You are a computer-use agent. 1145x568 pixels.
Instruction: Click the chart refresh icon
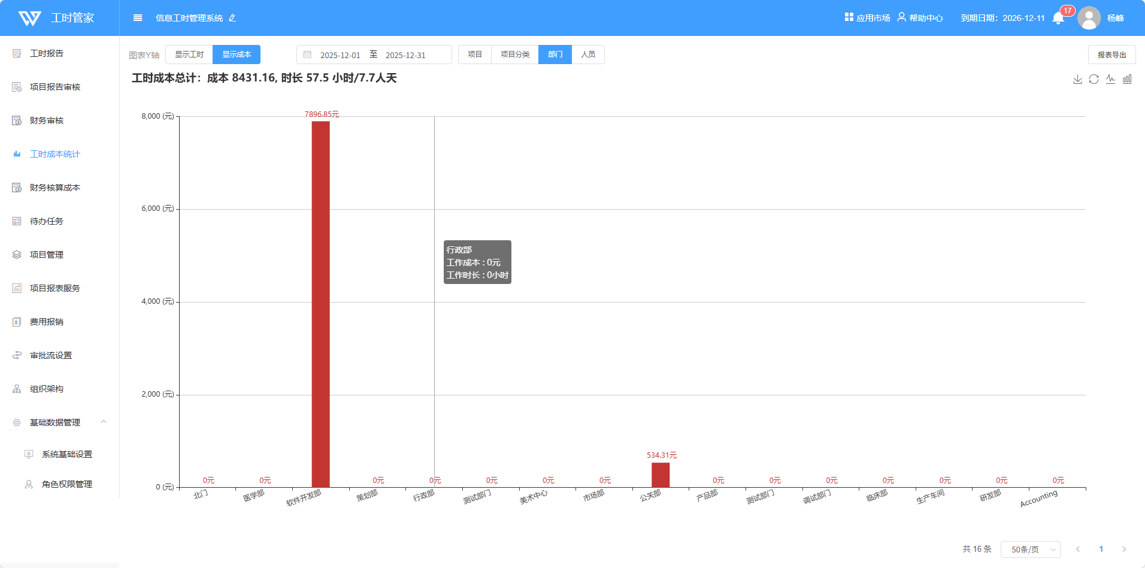pyautogui.click(x=1093, y=79)
